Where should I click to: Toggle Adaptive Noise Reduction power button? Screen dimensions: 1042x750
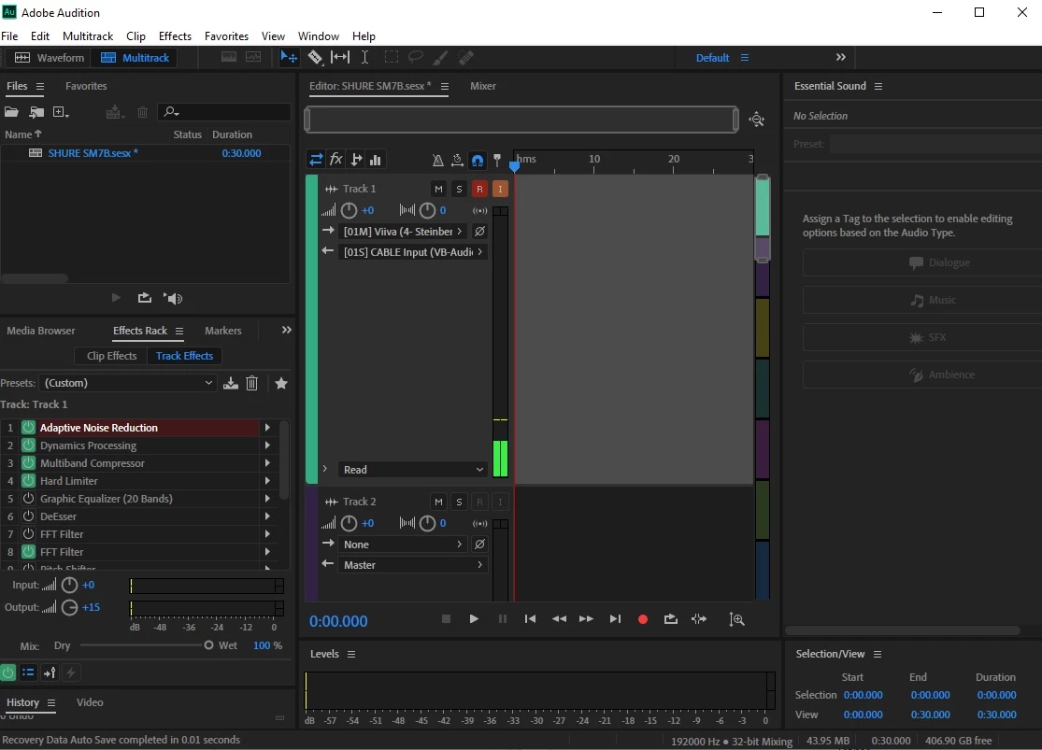(x=29, y=427)
